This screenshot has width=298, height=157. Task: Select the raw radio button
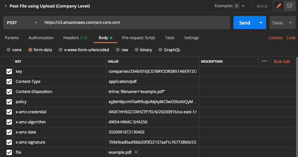[118, 50]
